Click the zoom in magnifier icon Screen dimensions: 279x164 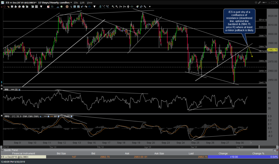pyautogui.click(x=113, y=7)
